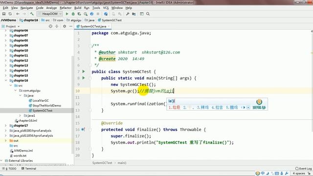Click the greyed-out stop button in the toolbar
Screen dimensions: 313x176
click(x=98, y=14)
